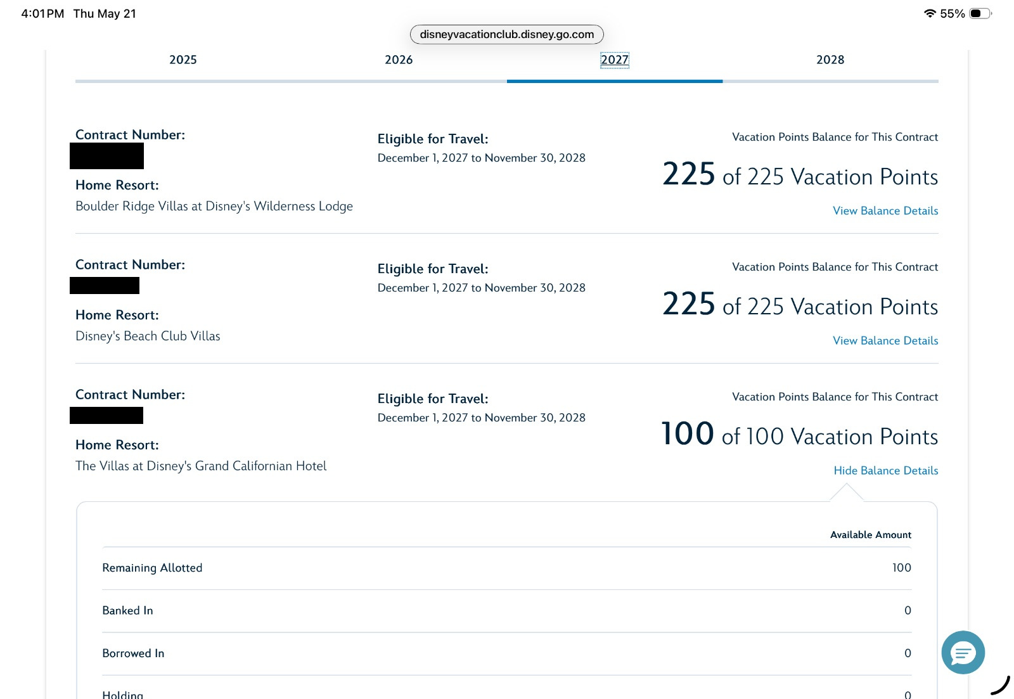Switch to the 2026 use year tab
1014x699 pixels.
click(399, 60)
